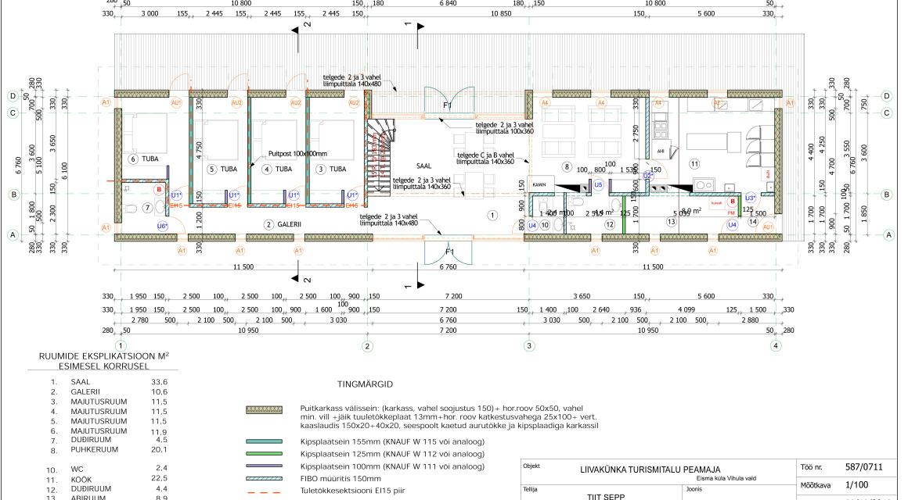908x500 pixels.
Task: Click row 11 KÖÖK 22,5 in the room list
Action: (x=107, y=479)
